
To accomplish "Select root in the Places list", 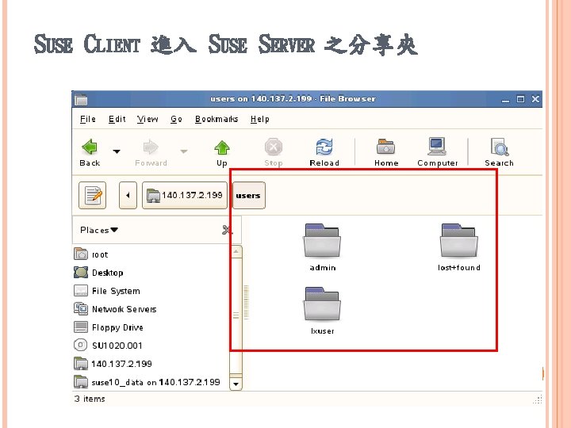I will [151, 254].
